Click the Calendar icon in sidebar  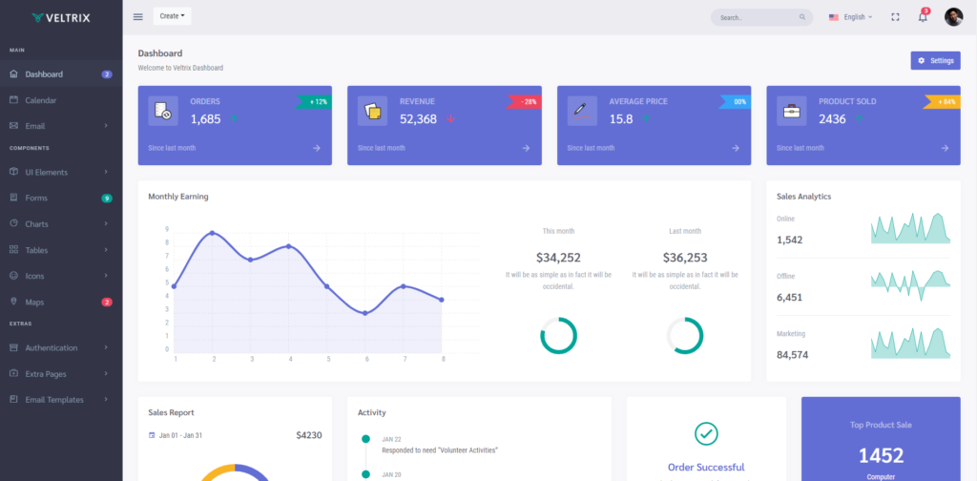[13, 99]
